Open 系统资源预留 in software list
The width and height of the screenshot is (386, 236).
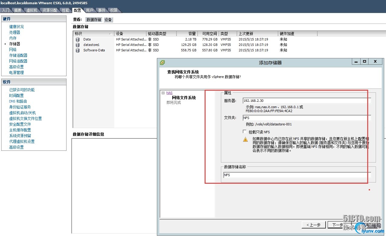pyautogui.click(x=20, y=136)
